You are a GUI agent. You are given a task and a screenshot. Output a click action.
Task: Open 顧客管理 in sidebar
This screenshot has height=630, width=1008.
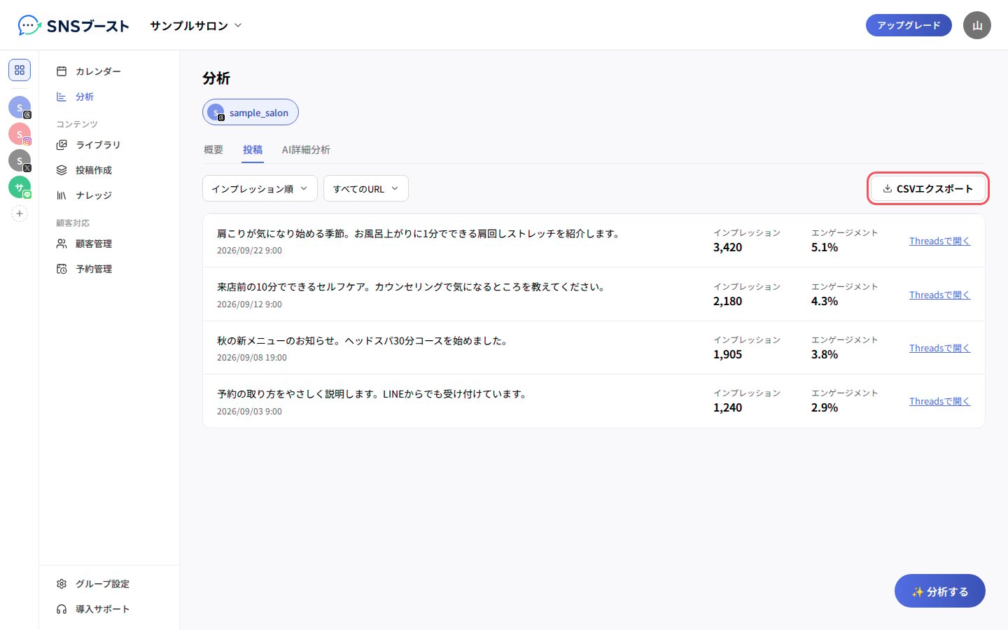tap(109, 244)
